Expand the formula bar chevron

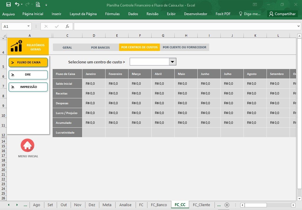tap(298, 26)
